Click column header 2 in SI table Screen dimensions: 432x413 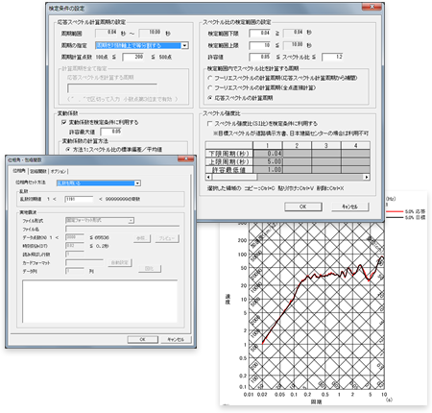[297, 146]
